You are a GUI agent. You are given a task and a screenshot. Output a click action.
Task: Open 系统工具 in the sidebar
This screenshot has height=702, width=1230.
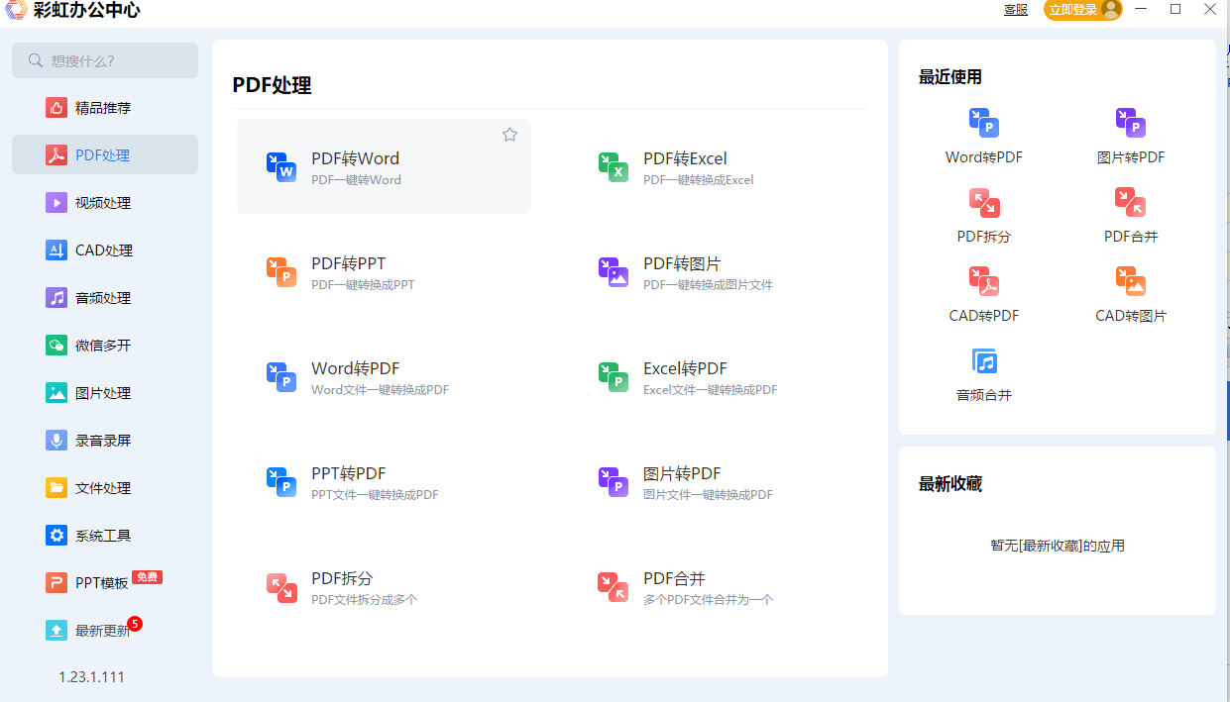click(105, 536)
